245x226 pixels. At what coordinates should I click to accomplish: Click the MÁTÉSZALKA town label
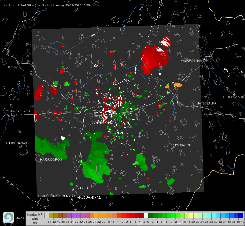(206, 103)
